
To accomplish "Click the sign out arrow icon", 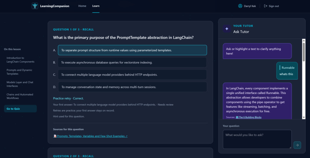I will [x=265, y=6].
